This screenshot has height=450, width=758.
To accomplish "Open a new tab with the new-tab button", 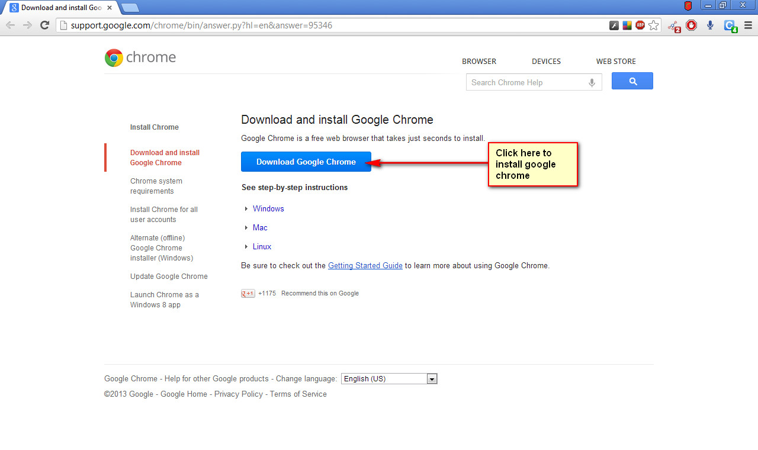I will [130, 8].
